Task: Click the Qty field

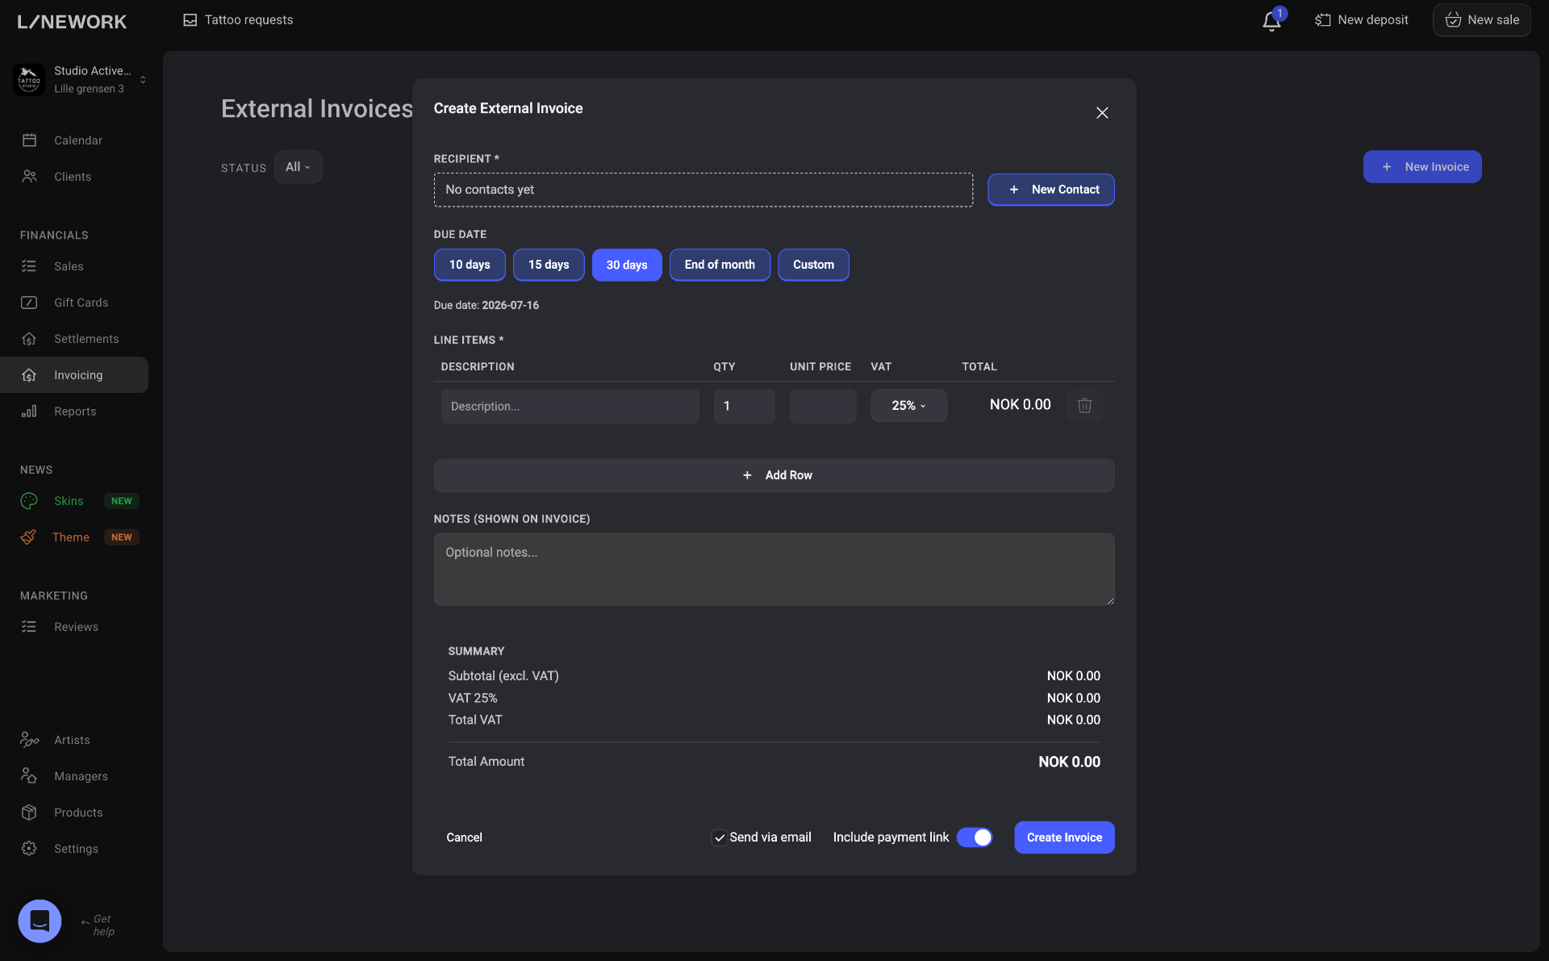Action: click(745, 406)
